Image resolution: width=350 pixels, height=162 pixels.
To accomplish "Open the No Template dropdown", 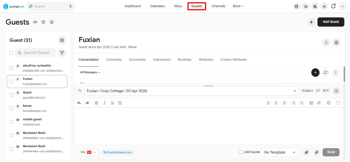I will [280, 152].
